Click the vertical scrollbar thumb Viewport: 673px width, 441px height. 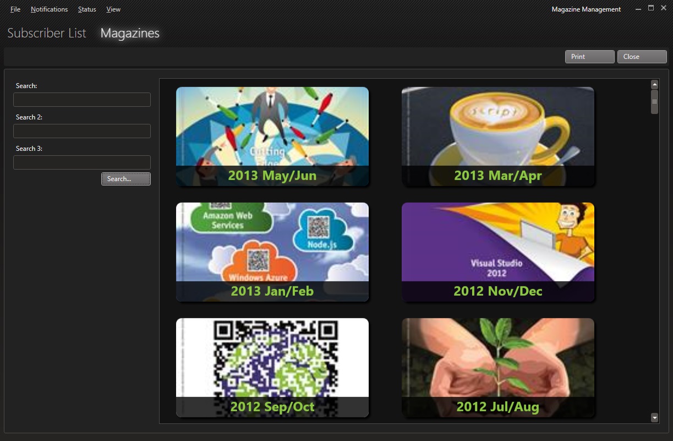(655, 102)
